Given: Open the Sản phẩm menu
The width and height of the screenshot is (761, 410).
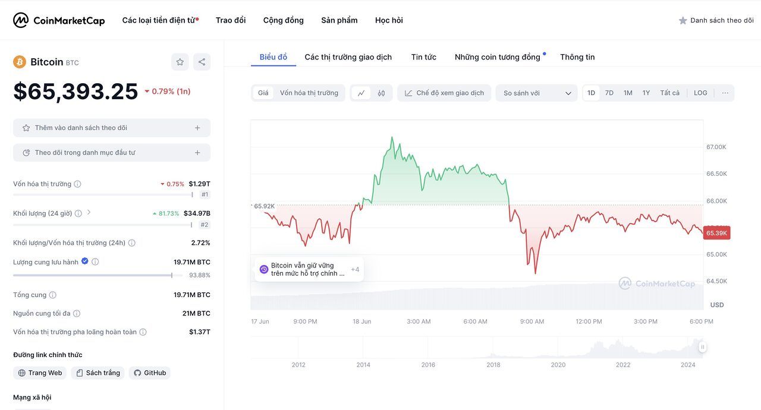Looking at the screenshot, I should pos(339,20).
